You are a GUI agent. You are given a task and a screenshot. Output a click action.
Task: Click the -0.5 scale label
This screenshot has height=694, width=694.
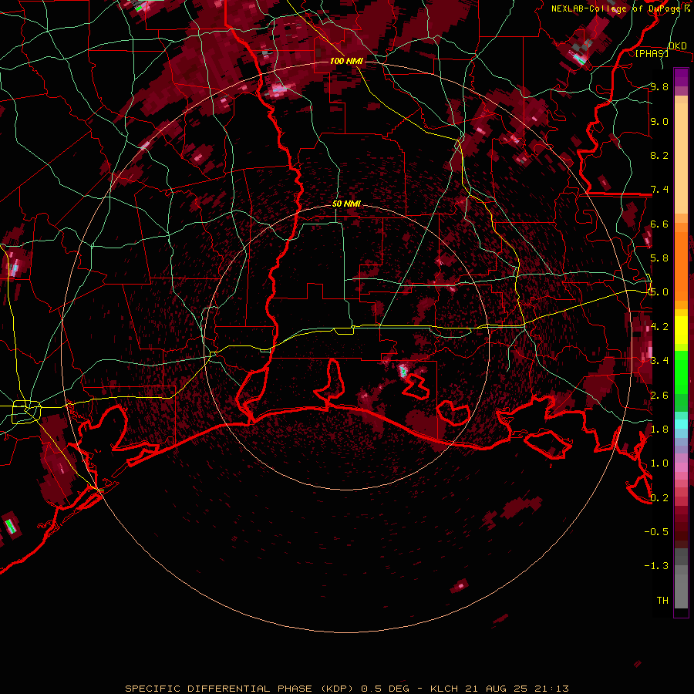[656, 531]
